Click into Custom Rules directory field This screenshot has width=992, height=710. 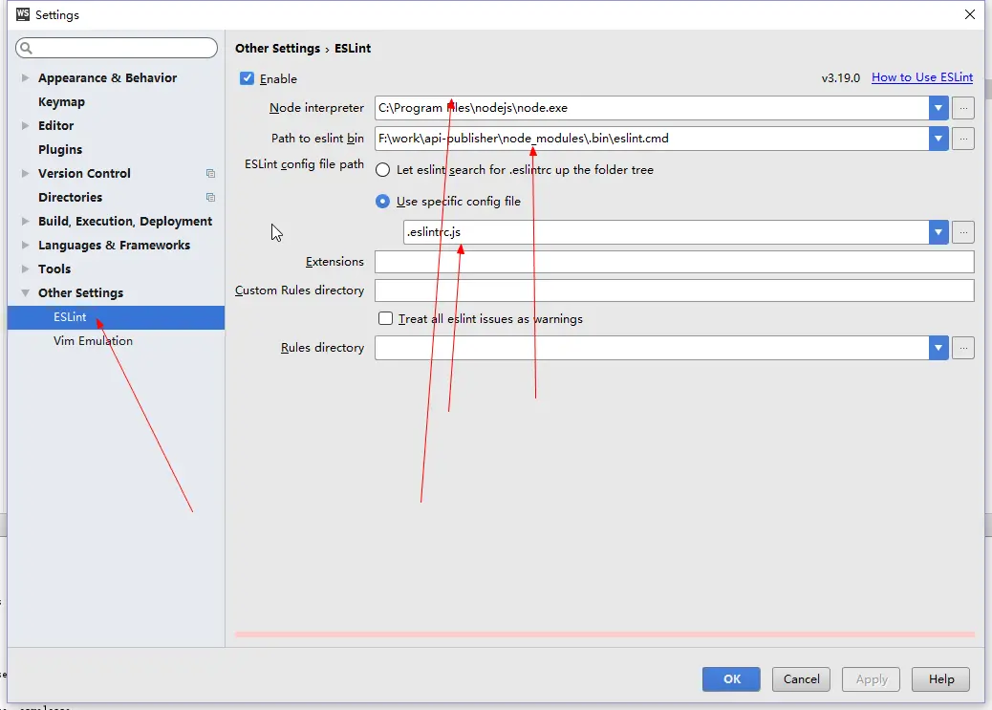pos(675,290)
